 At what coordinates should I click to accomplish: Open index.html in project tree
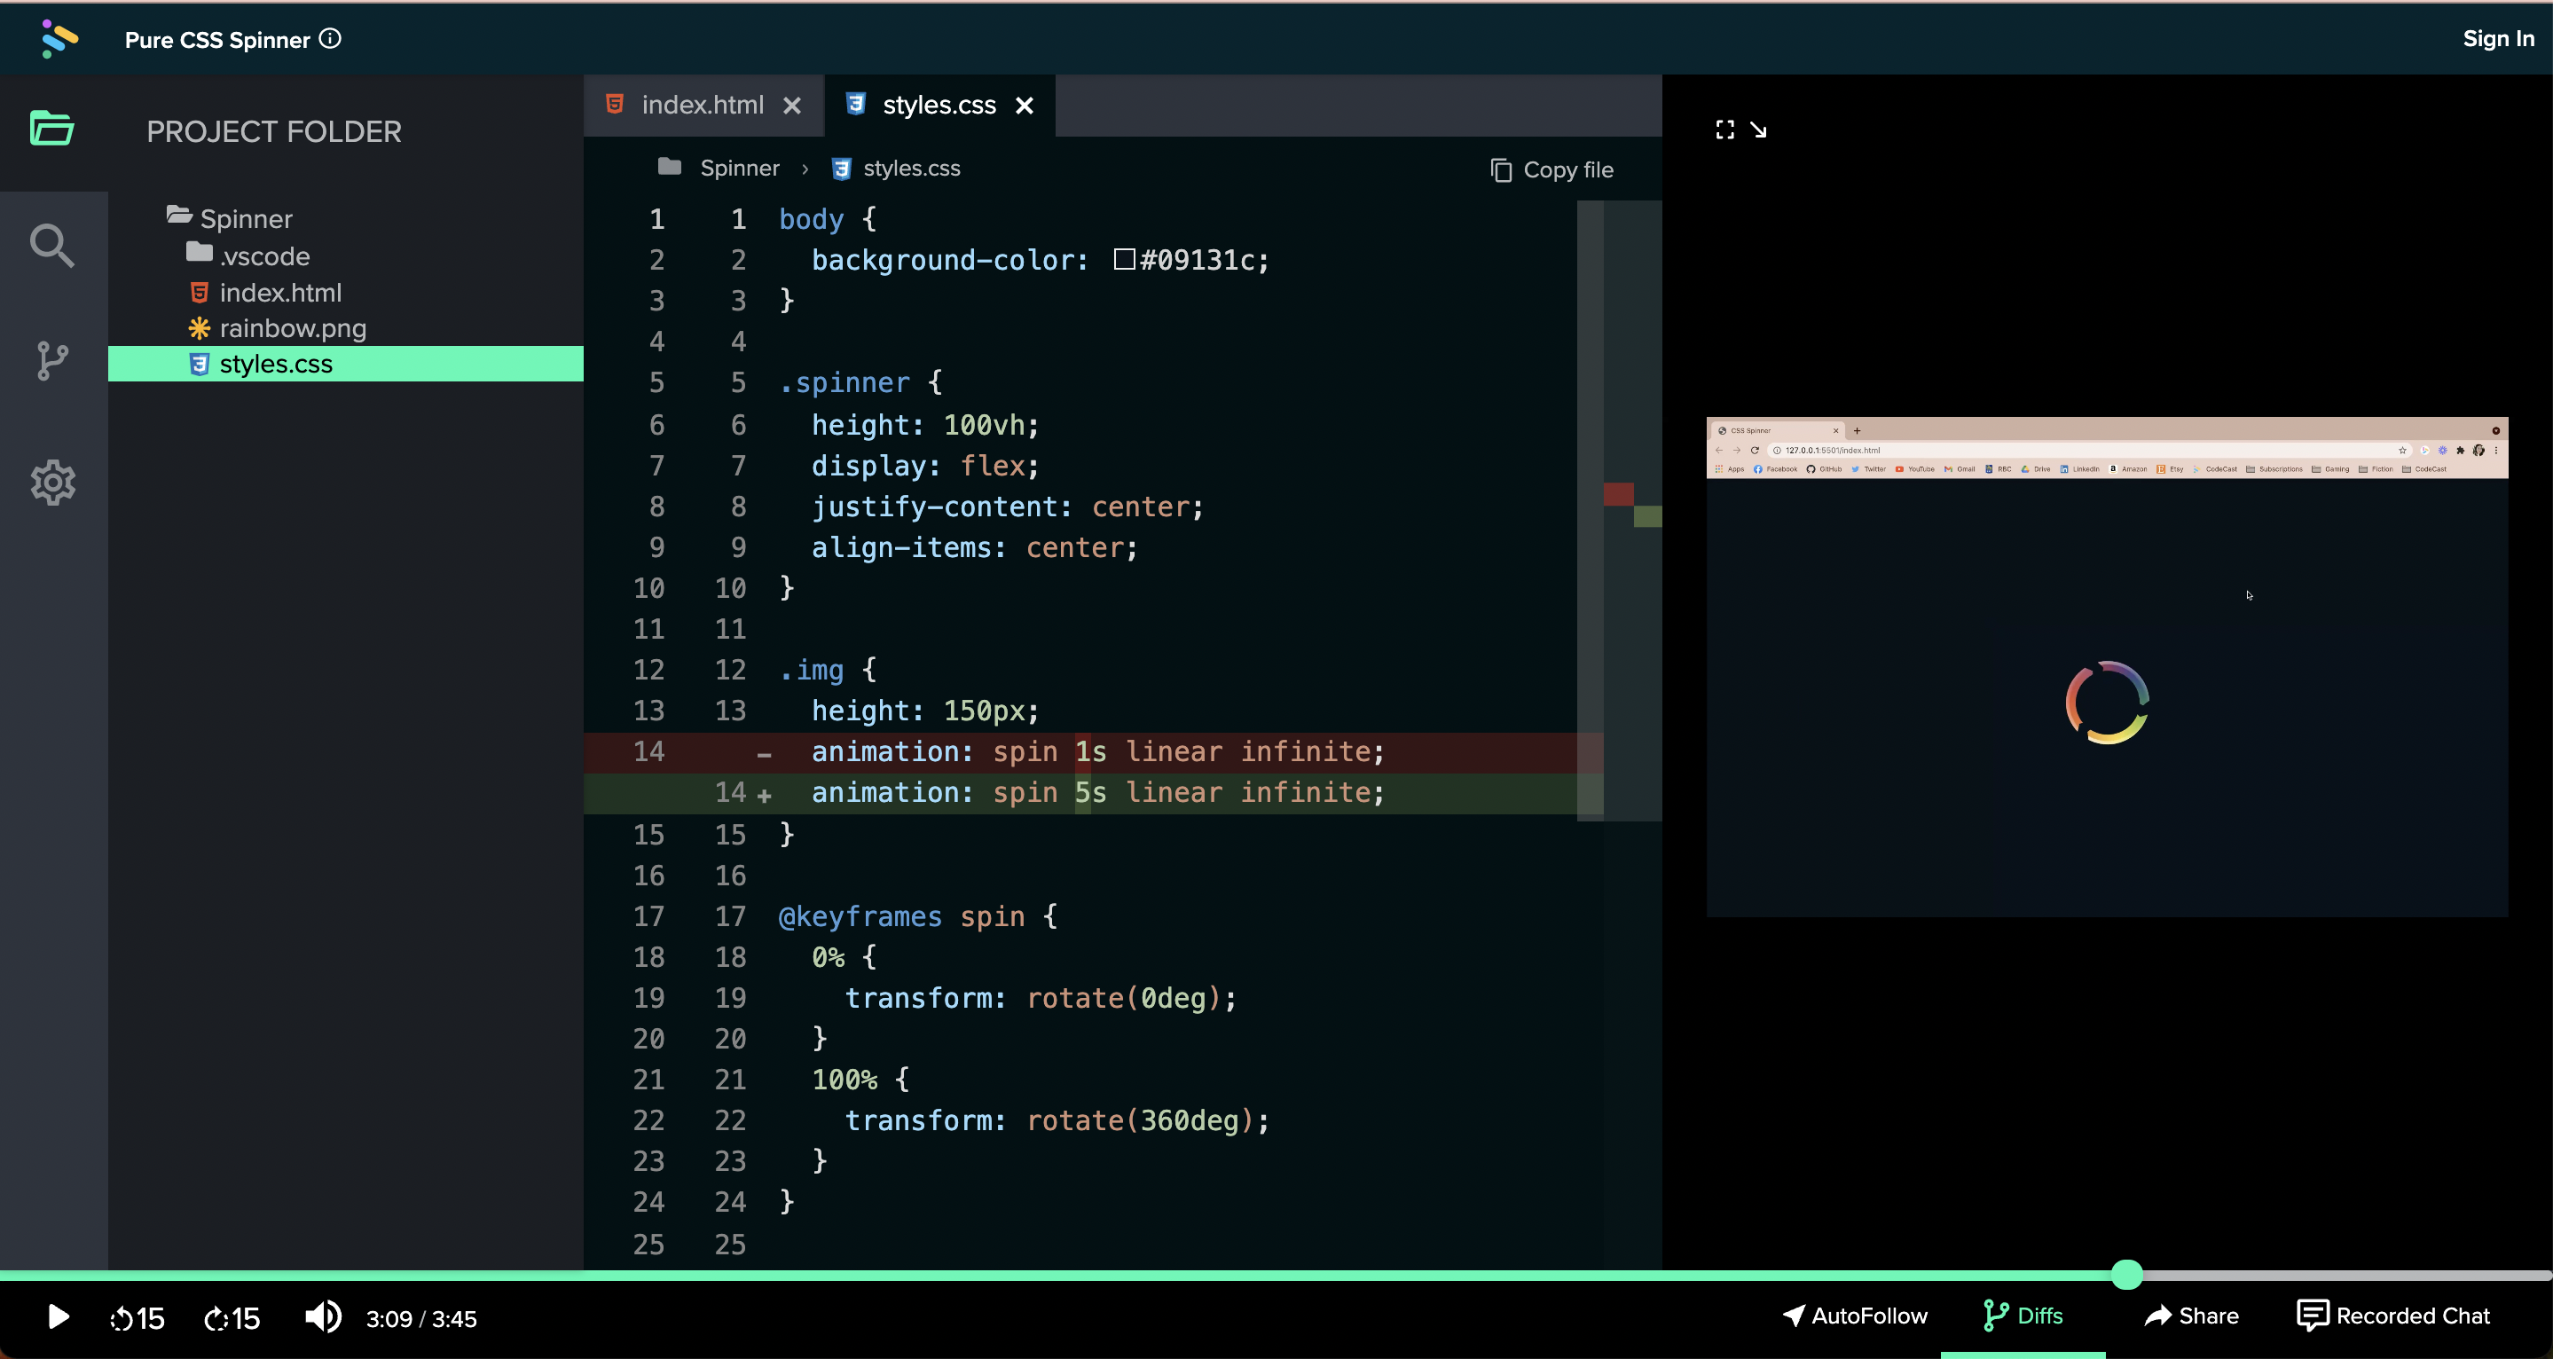[265, 293]
